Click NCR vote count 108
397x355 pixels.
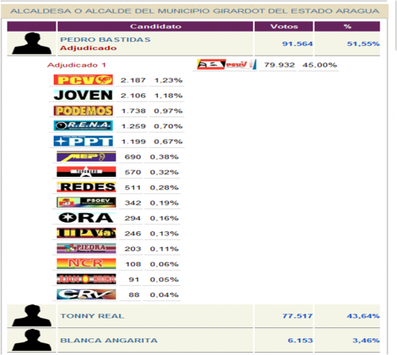click(x=133, y=264)
